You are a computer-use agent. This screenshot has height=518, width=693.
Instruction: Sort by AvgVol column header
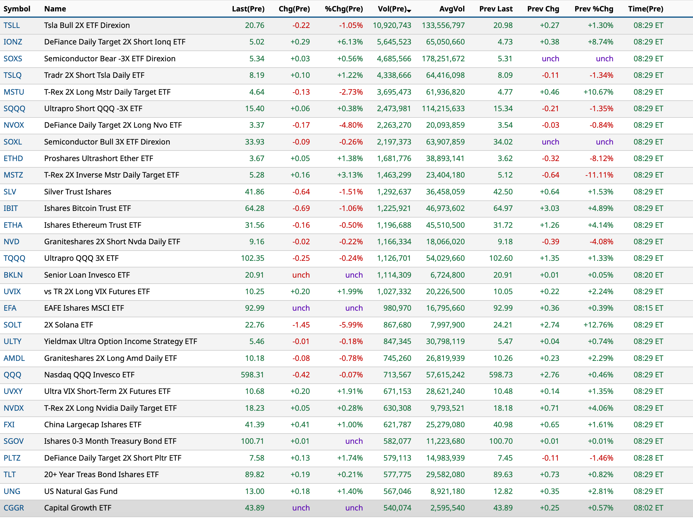[x=452, y=9]
